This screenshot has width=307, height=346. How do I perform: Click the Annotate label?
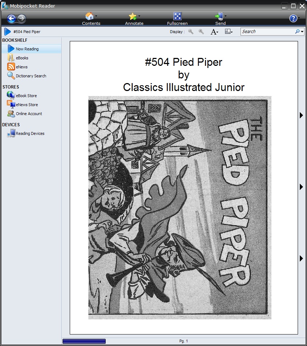point(134,23)
